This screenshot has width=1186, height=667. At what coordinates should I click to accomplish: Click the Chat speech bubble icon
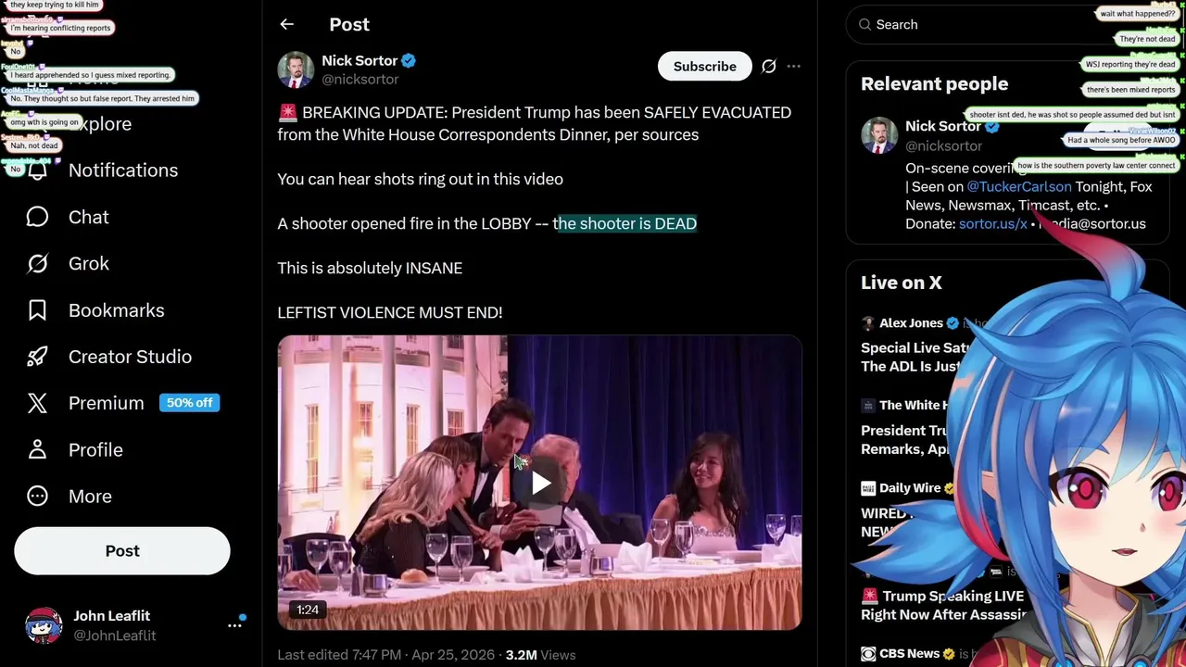click(x=37, y=217)
